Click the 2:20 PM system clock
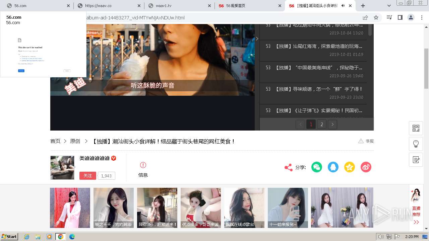The image size is (429, 241). pos(412,237)
